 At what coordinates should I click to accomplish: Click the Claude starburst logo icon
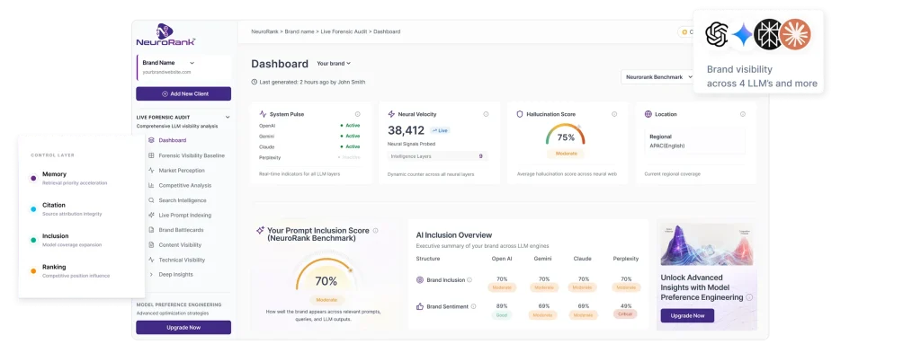[797, 33]
